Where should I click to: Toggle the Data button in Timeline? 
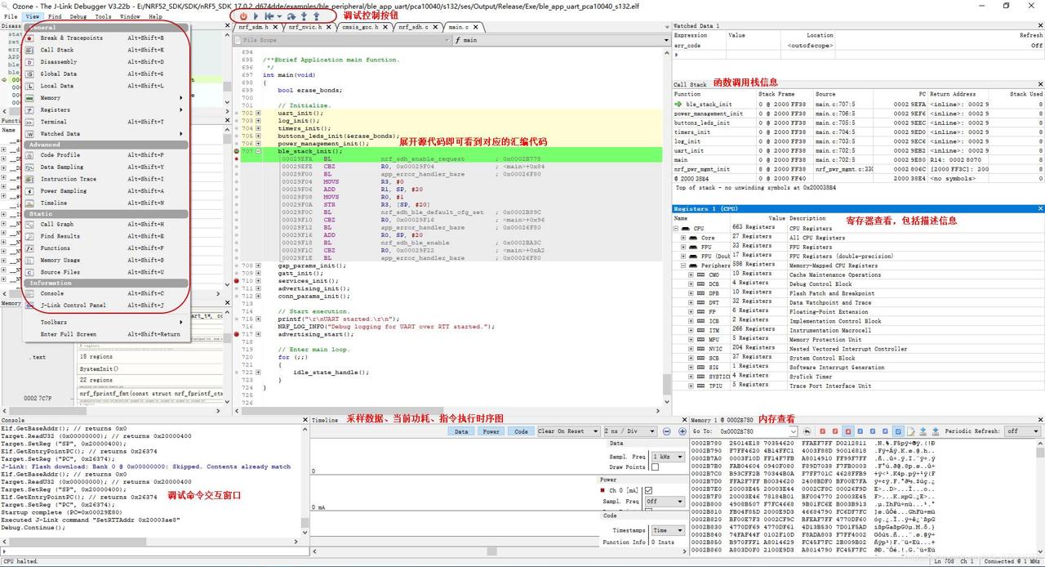pyautogui.click(x=461, y=431)
